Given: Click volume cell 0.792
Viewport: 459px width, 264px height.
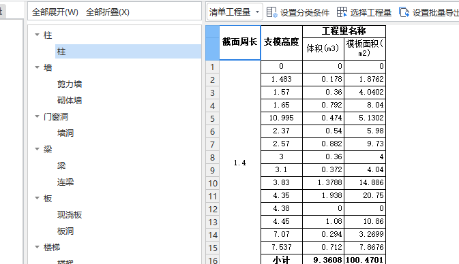Looking at the screenshot, I should click(323, 105).
